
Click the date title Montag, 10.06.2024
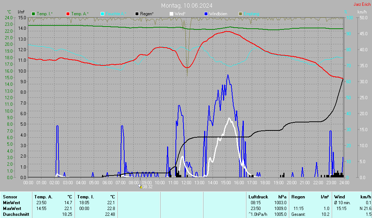pos(187,5)
